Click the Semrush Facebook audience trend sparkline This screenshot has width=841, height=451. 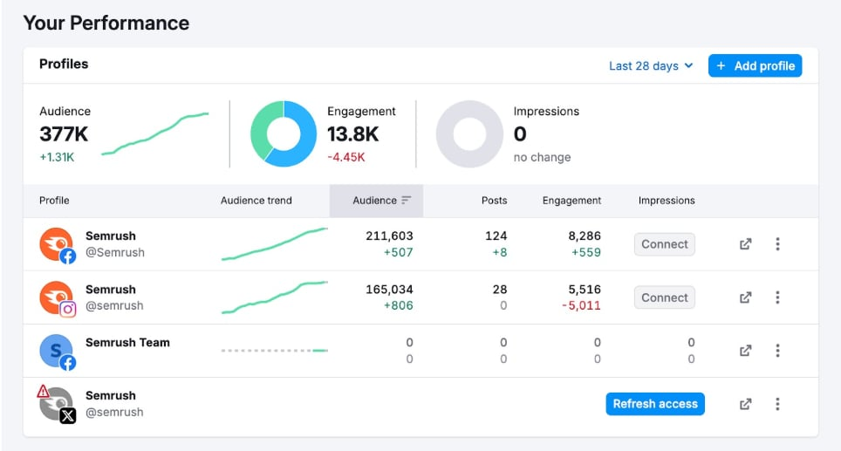274,244
